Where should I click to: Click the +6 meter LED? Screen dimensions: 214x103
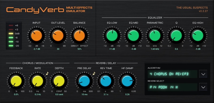pyautogui.click(x=11, y=25)
